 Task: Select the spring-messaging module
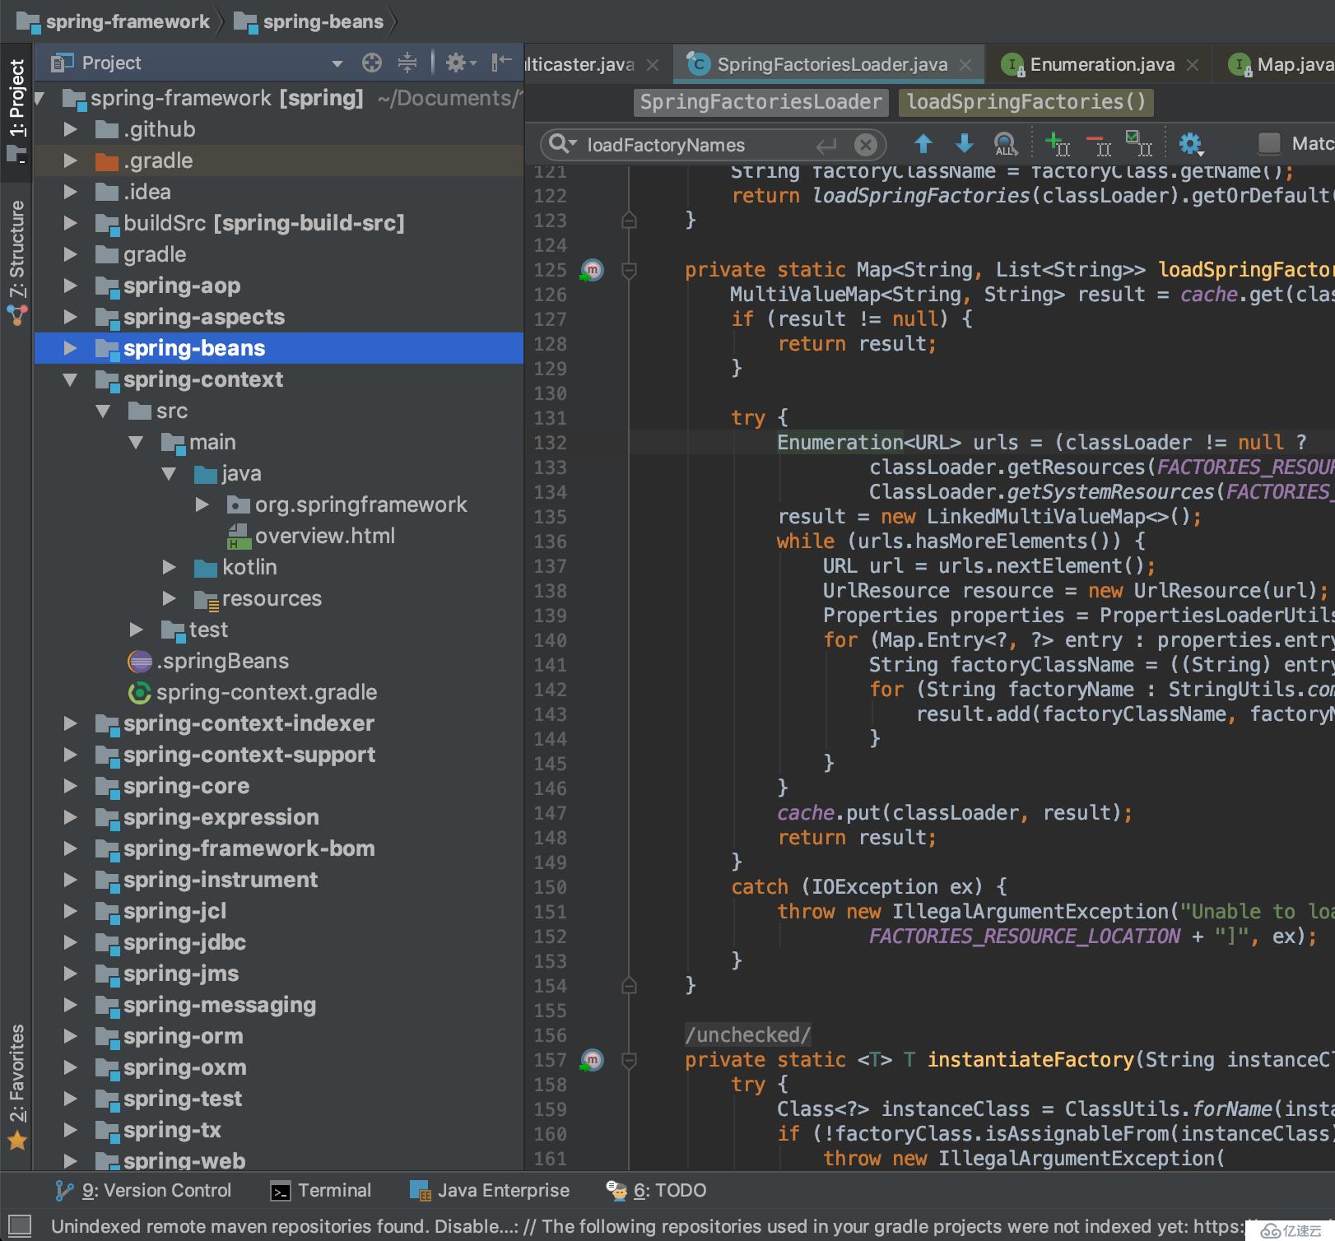(206, 1005)
